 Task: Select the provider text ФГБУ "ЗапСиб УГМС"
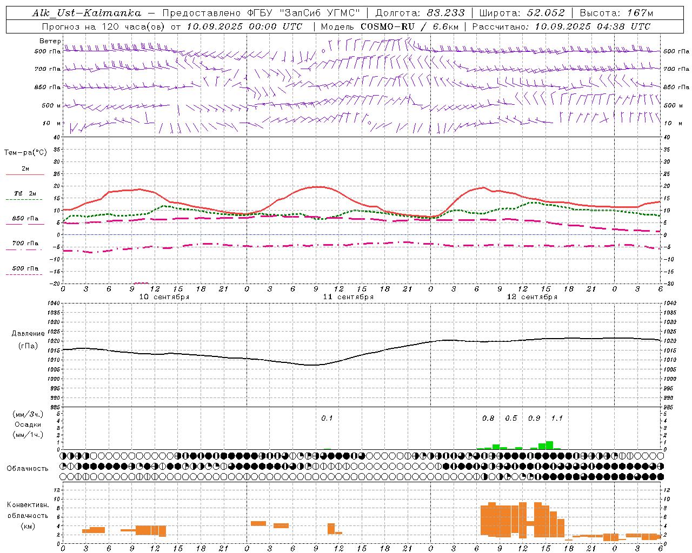tap(304, 13)
